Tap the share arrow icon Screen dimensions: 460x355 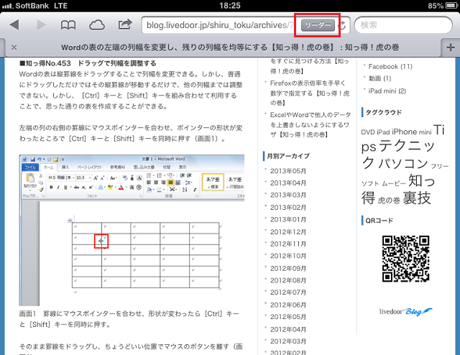tap(125, 24)
